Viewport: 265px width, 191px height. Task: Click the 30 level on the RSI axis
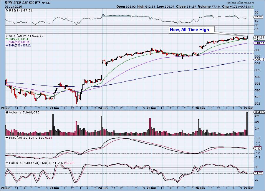pos(256,25)
